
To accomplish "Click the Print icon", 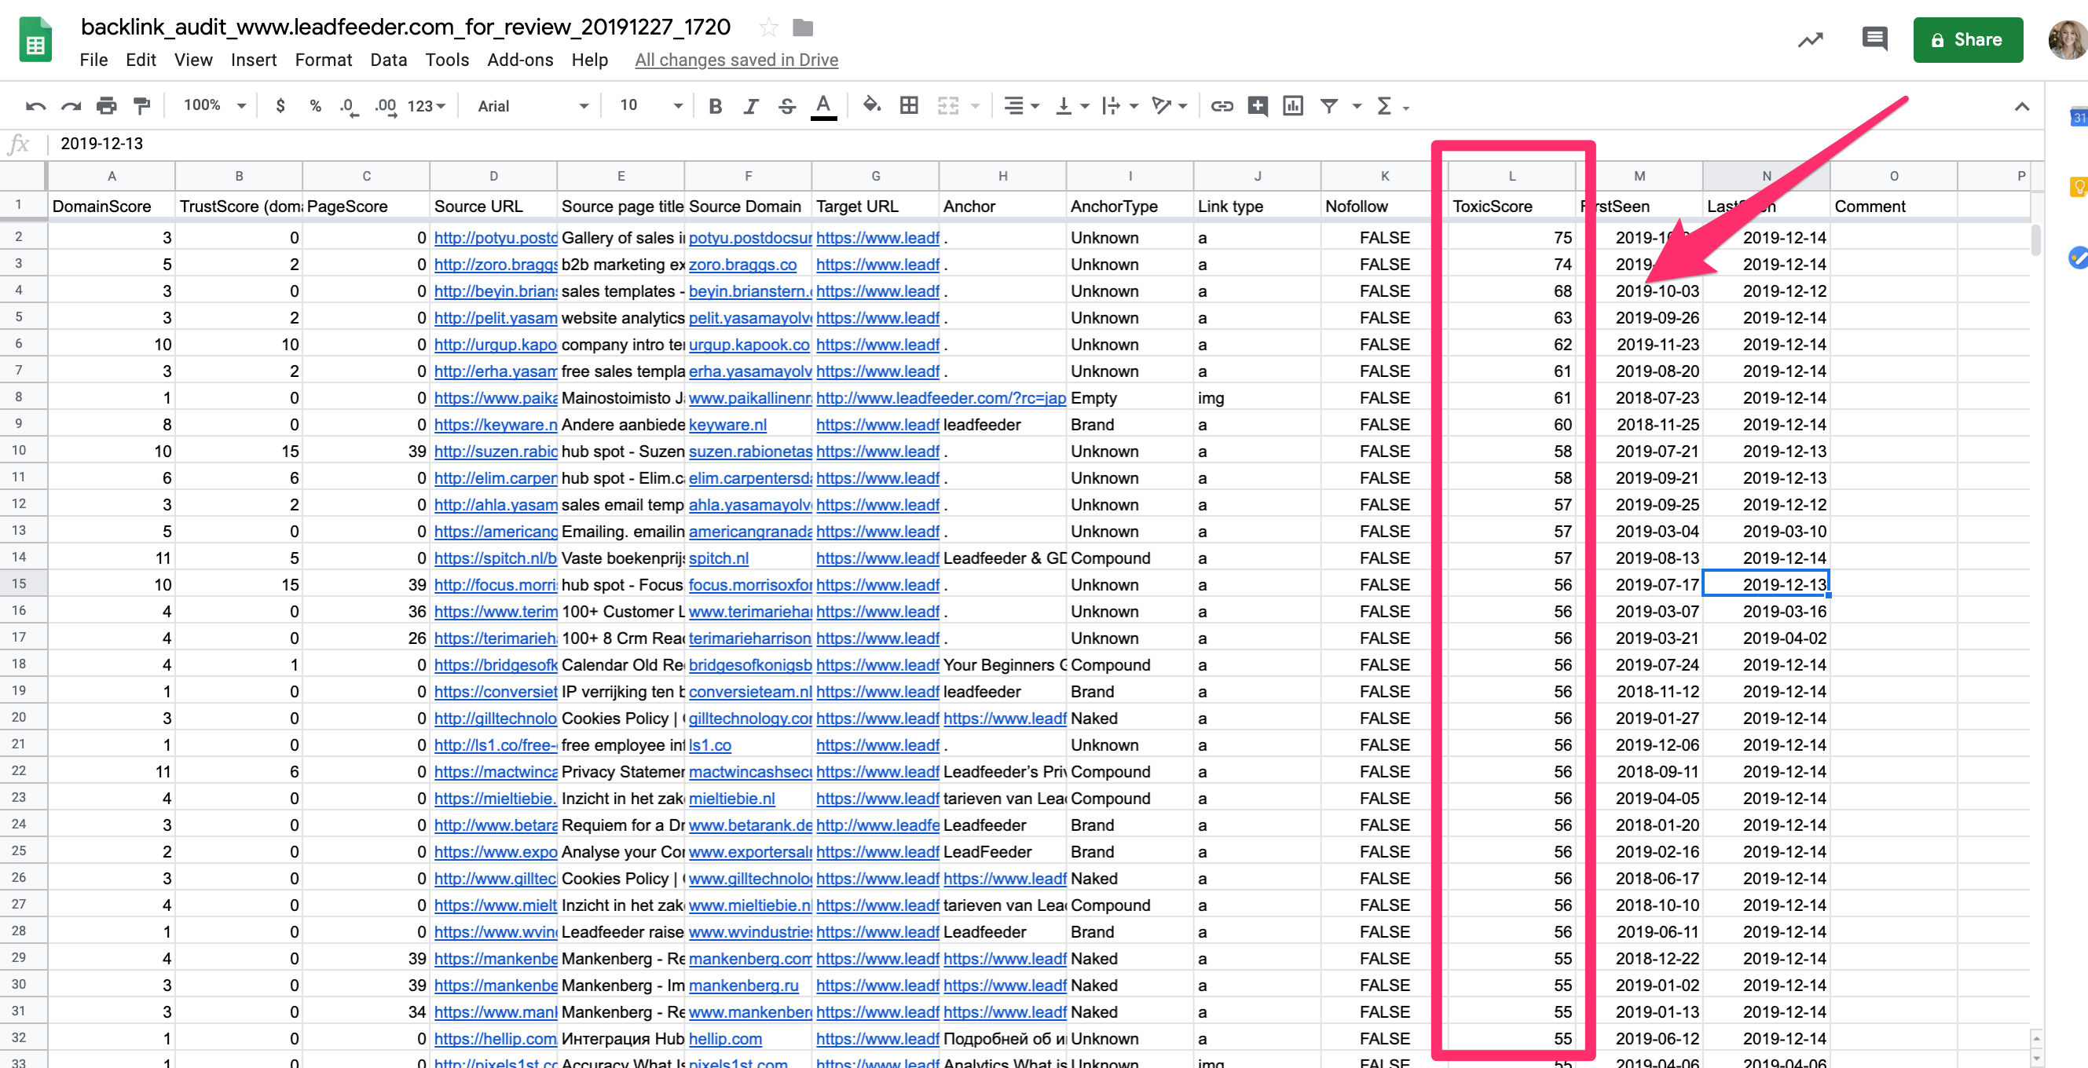I will [x=106, y=106].
